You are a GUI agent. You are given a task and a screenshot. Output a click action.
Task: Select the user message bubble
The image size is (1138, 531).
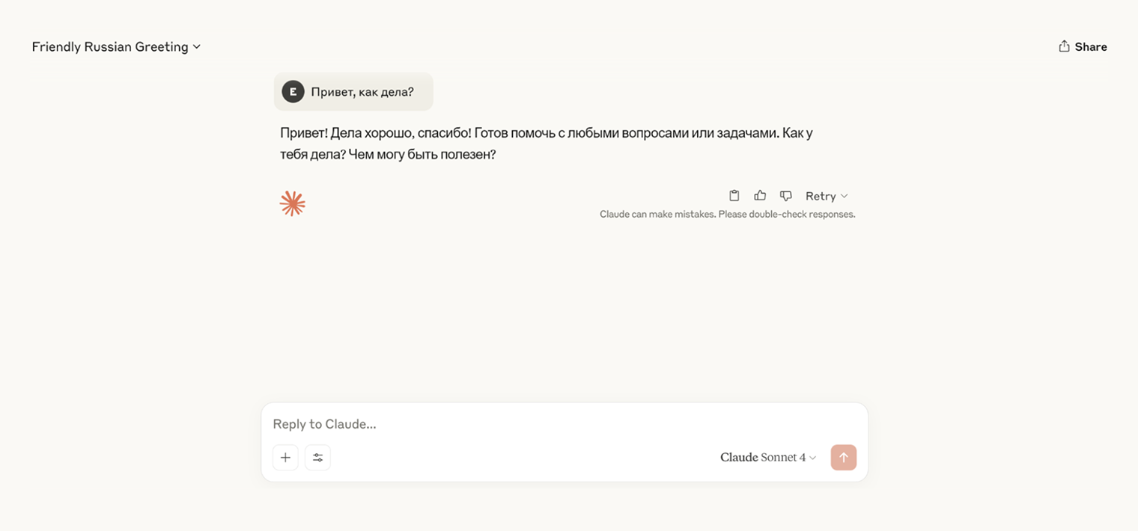pyautogui.click(x=353, y=91)
